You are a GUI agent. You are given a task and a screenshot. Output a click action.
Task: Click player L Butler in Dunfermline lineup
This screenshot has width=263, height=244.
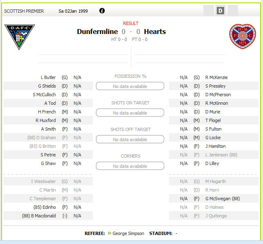point(48,77)
